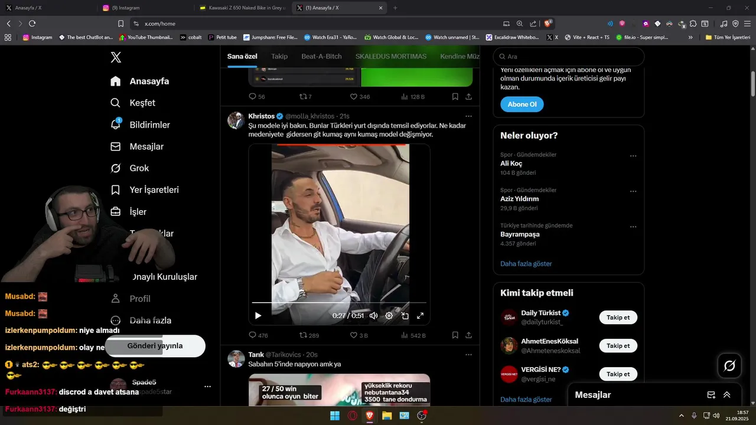Play the Khristos tweet video
This screenshot has width=756, height=425.
click(x=258, y=316)
